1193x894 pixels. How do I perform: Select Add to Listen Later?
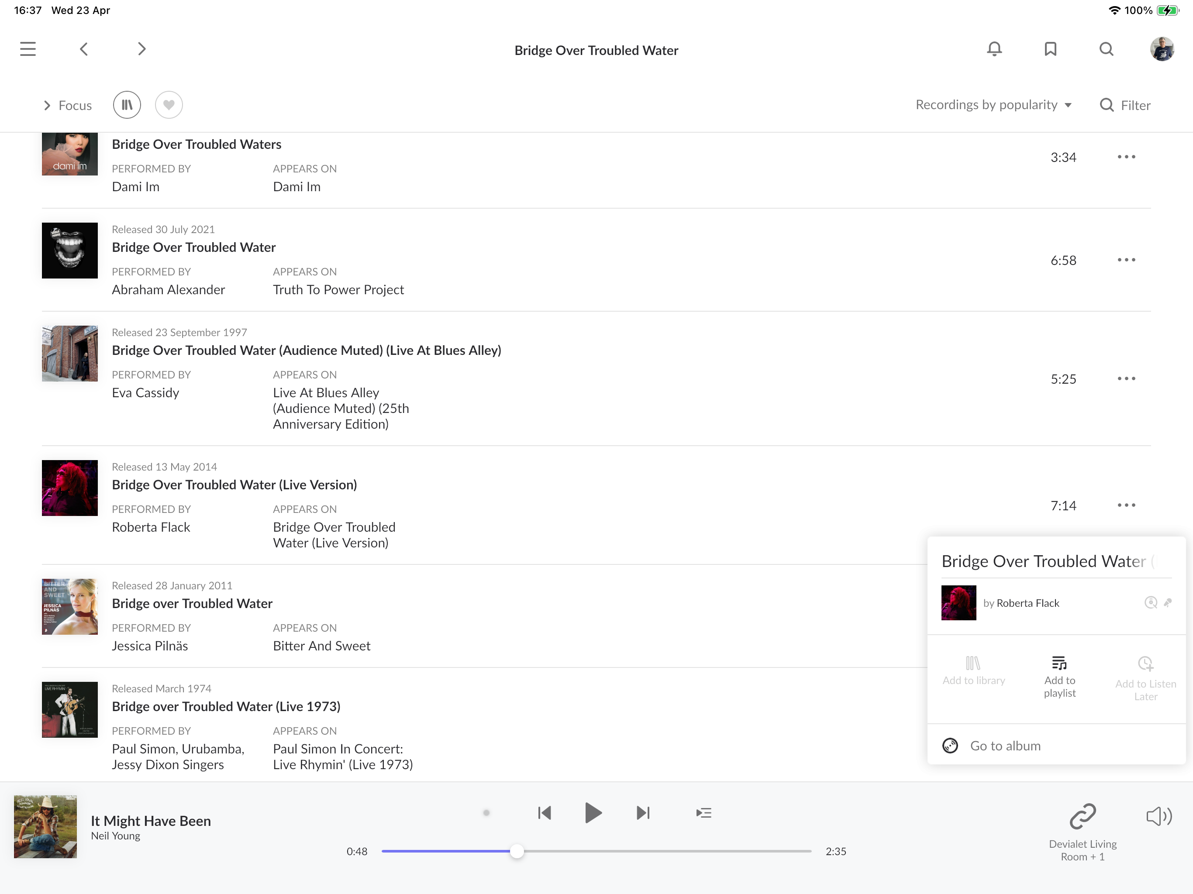[x=1145, y=679]
